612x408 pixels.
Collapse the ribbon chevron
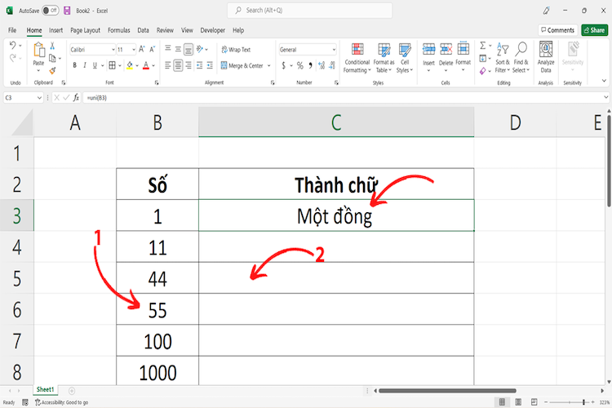[604, 81]
